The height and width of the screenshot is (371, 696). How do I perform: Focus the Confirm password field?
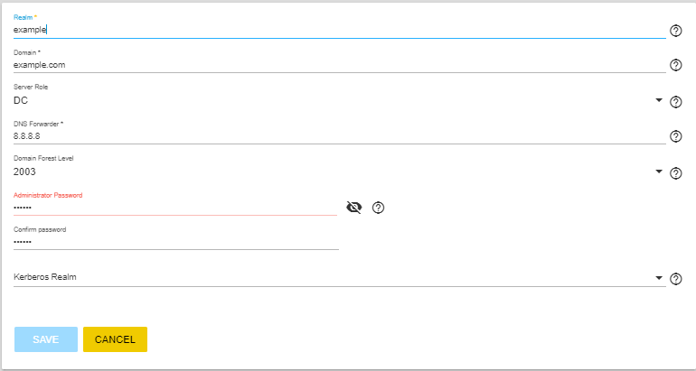pos(176,242)
